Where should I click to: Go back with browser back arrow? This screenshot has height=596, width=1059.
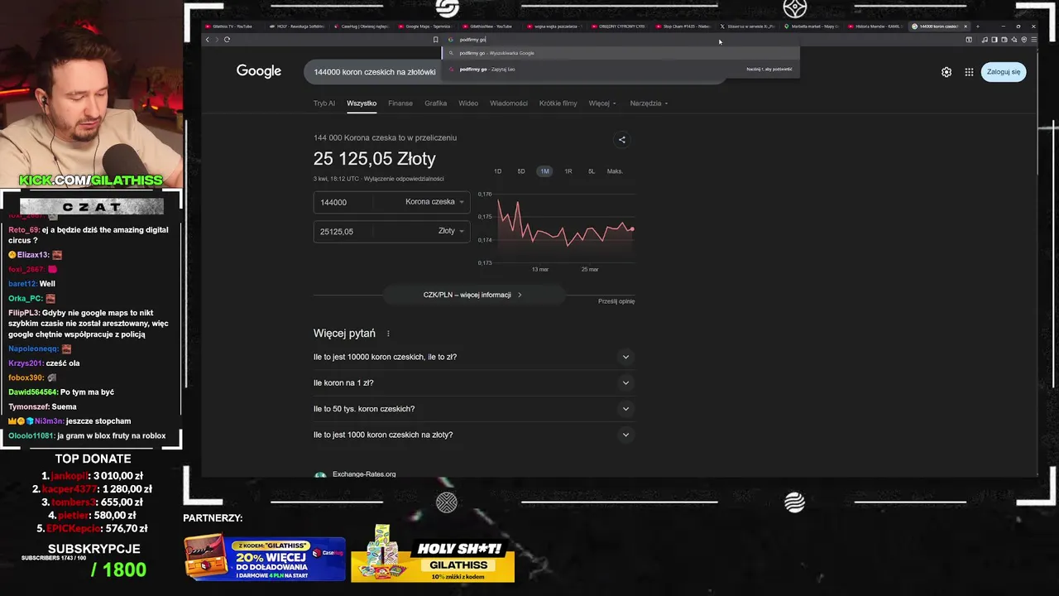tap(208, 40)
